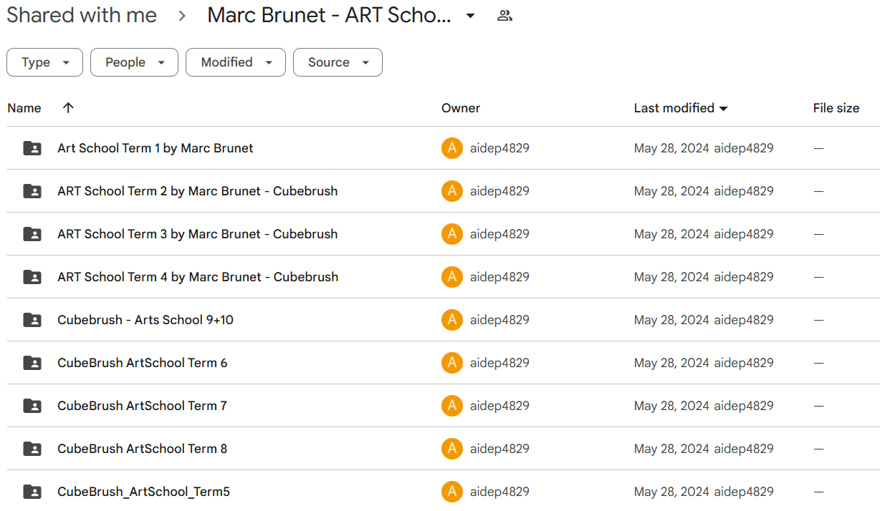Viewport: 880px width, 511px height.
Task: Click modified date in ART School Term 2 row
Action: [671, 191]
